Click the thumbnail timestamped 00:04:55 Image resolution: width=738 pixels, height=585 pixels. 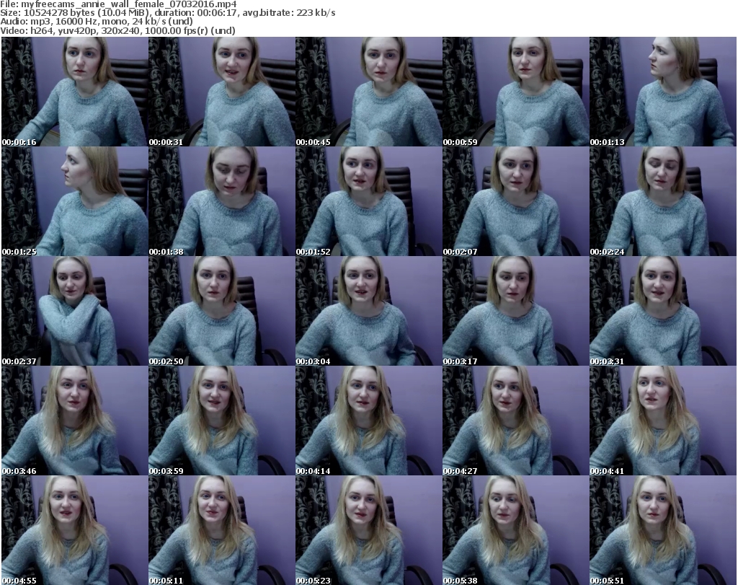point(75,530)
